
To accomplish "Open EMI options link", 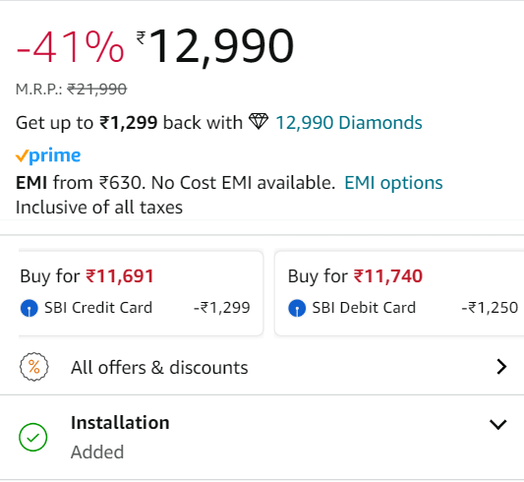I will [393, 183].
